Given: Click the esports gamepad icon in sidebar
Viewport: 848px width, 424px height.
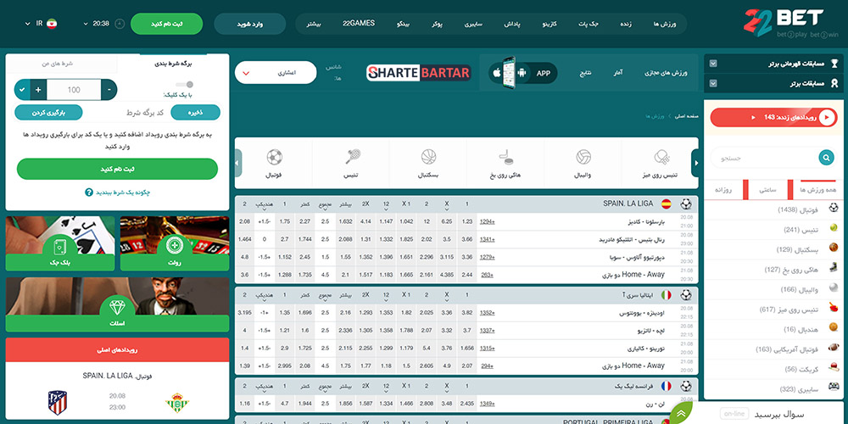Looking at the screenshot, I should (834, 388).
